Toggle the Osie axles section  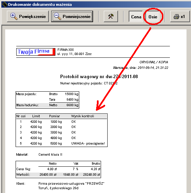tap(153, 17)
